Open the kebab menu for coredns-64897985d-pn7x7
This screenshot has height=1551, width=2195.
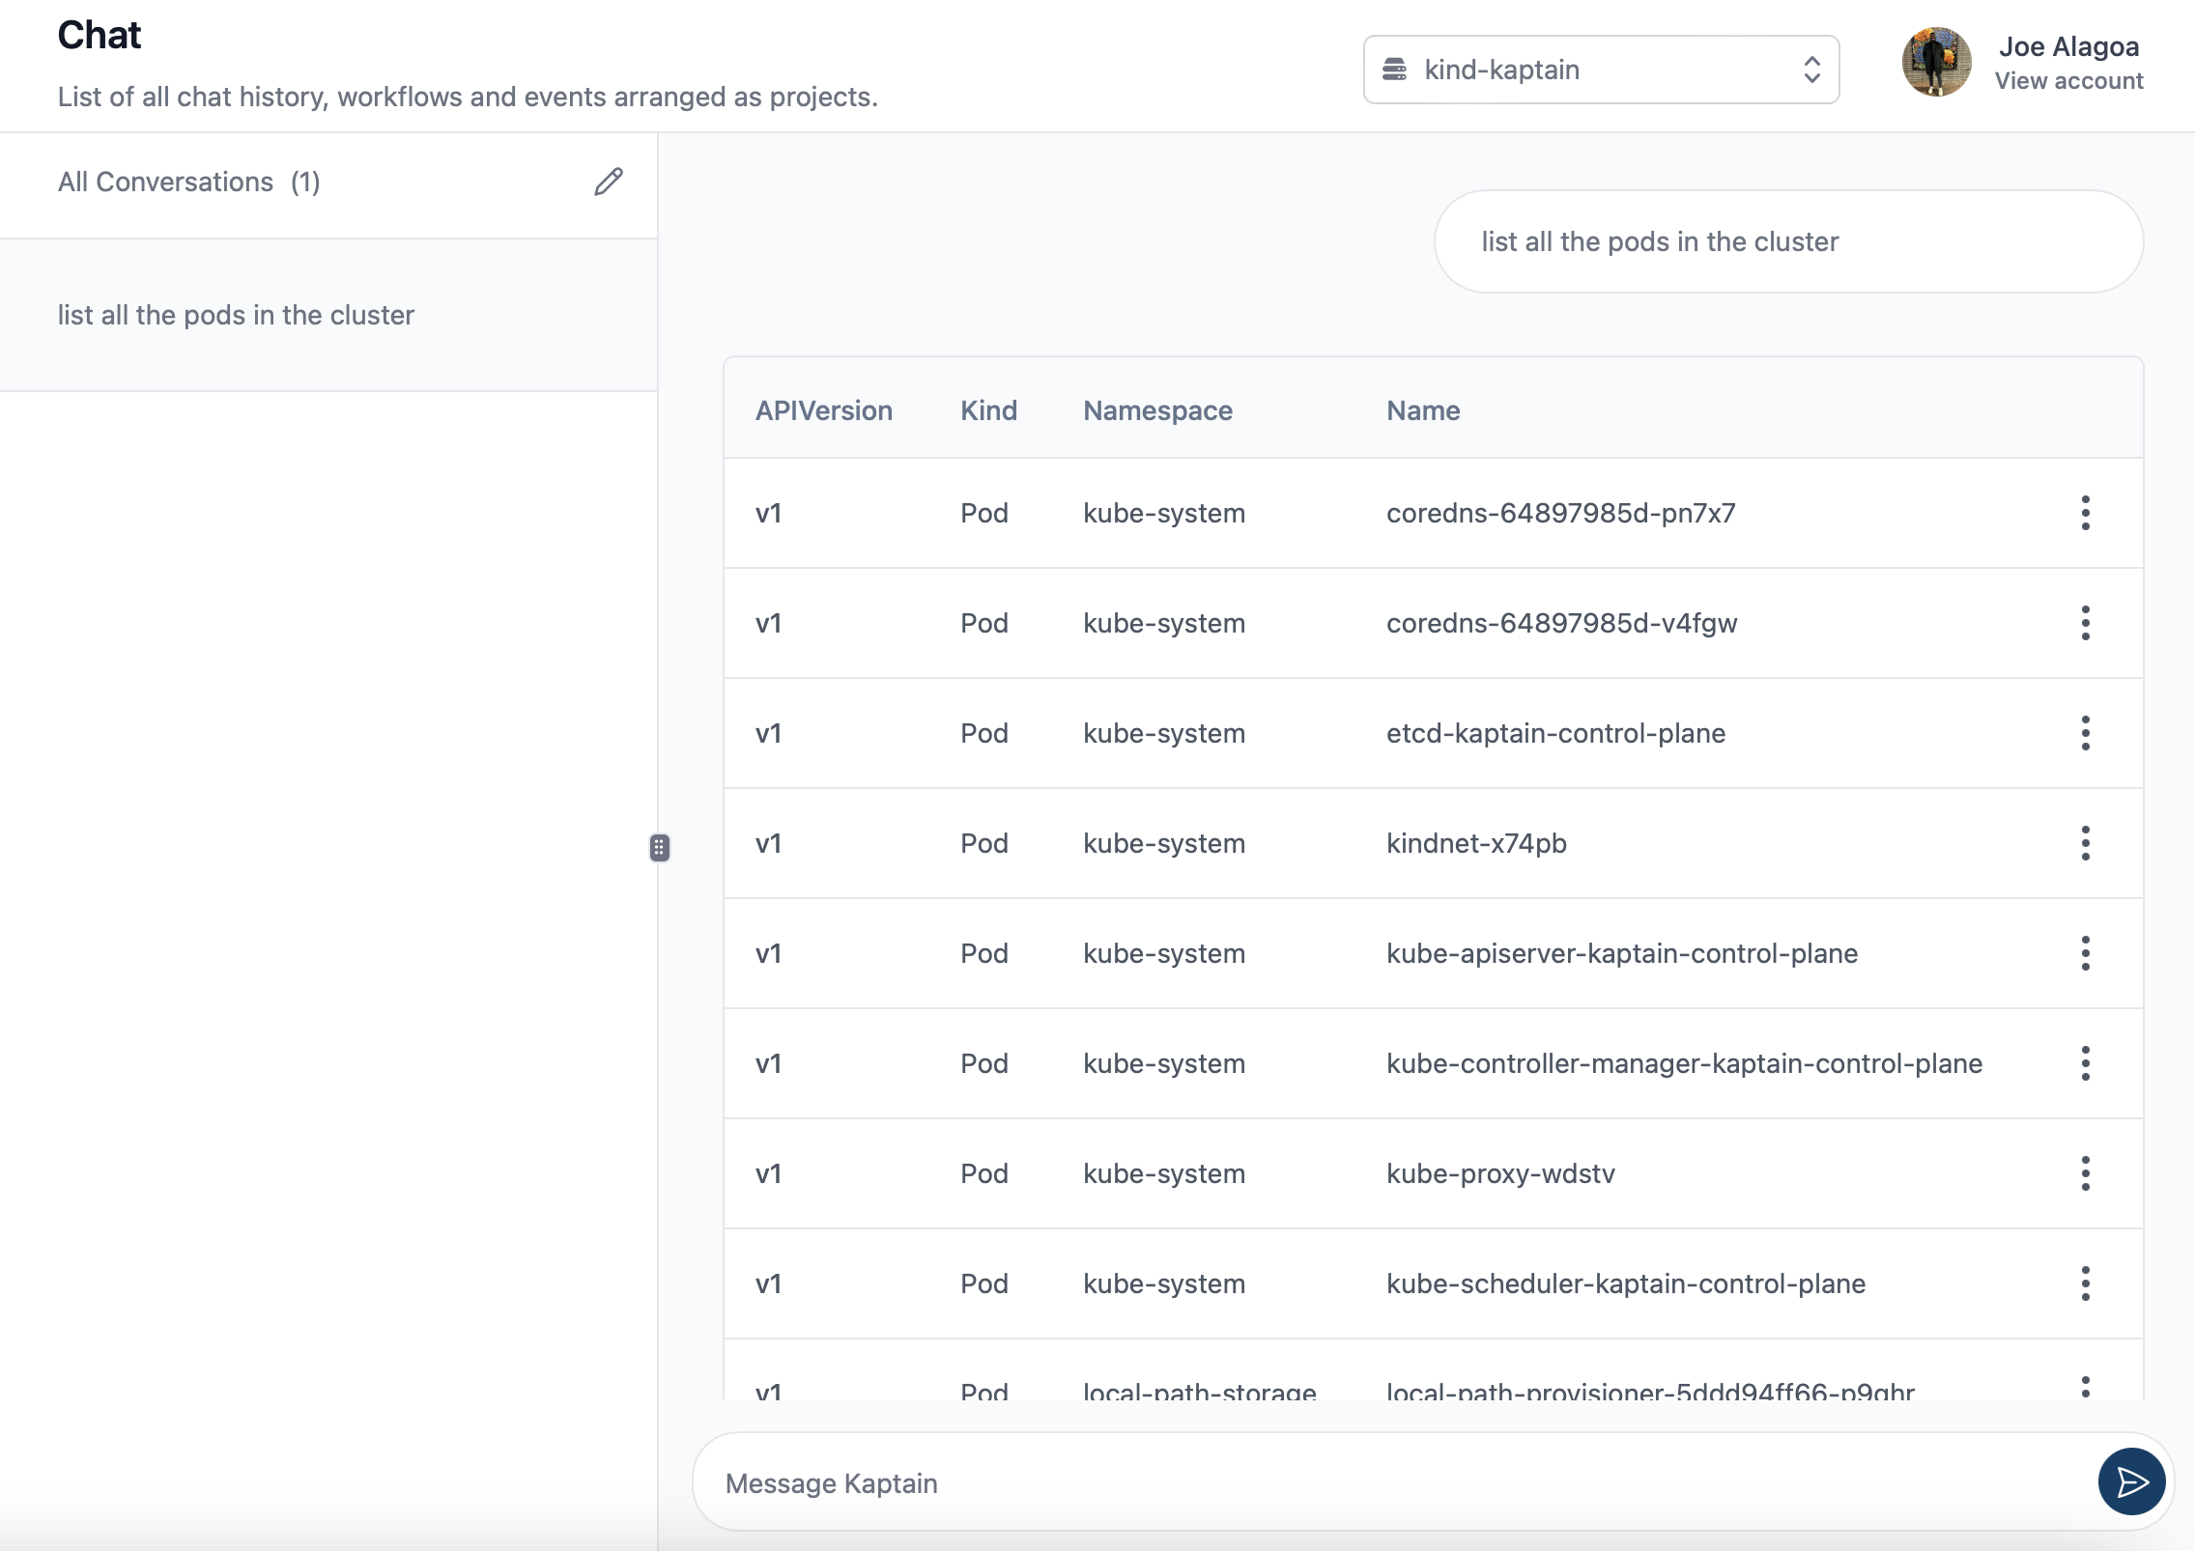(x=2085, y=513)
